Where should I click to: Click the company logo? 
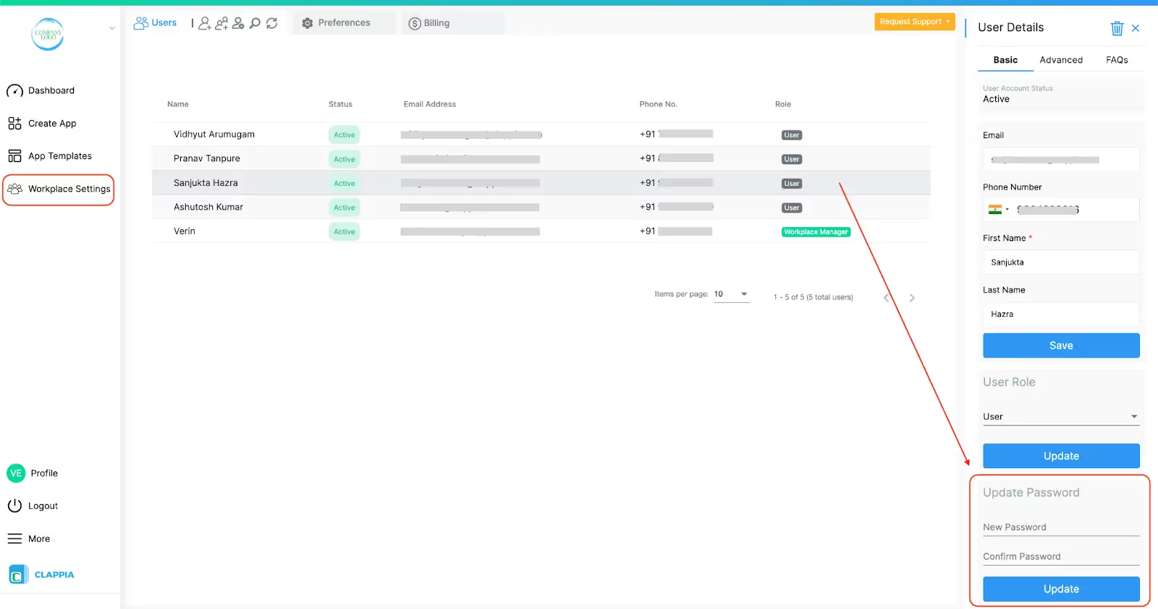pos(48,34)
